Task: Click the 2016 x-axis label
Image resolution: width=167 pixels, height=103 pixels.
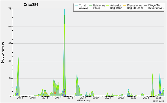Action: tap(45, 97)
